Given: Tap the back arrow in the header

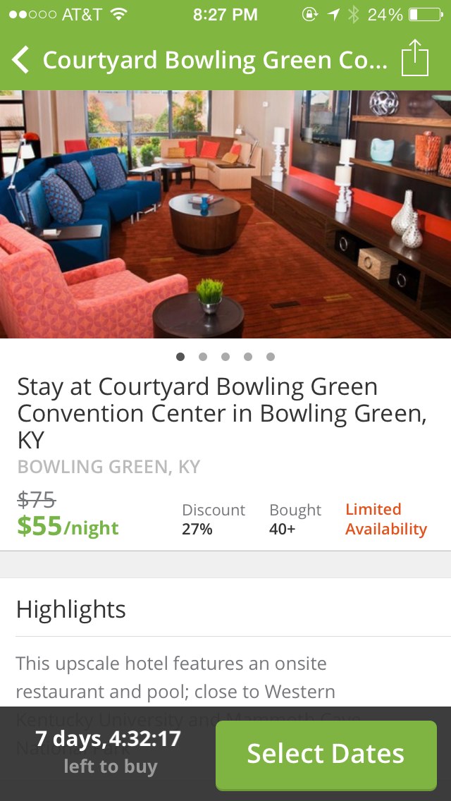Looking at the screenshot, I should point(21,60).
